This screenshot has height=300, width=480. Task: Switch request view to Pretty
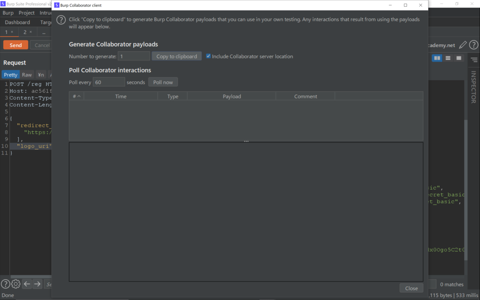click(11, 75)
